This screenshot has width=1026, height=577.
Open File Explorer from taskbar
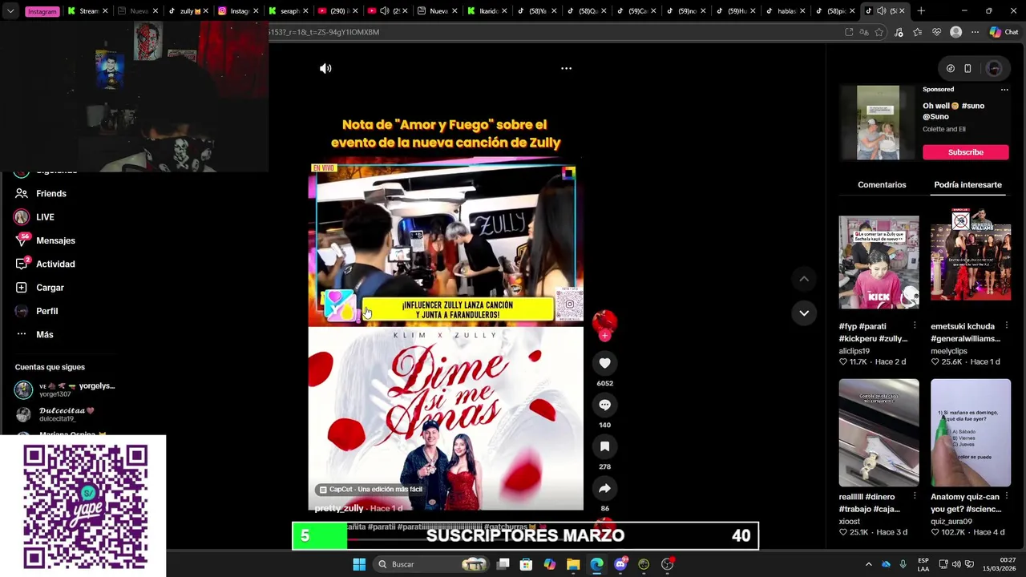[573, 564]
